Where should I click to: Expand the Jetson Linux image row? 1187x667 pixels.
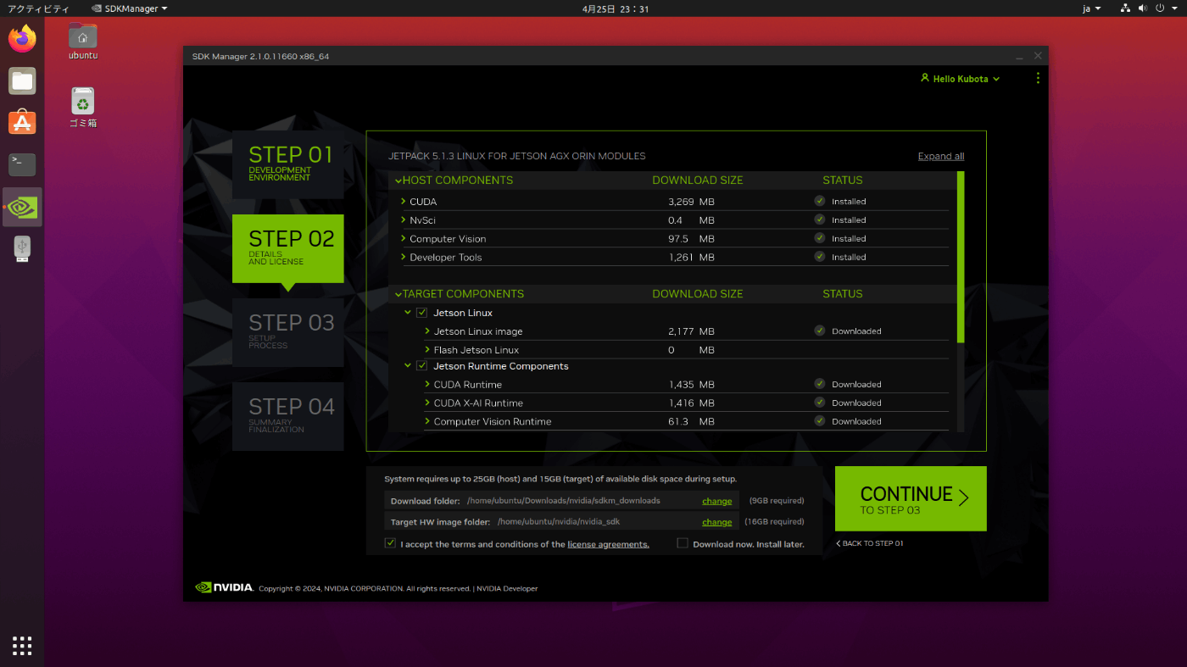[x=427, y=331]
